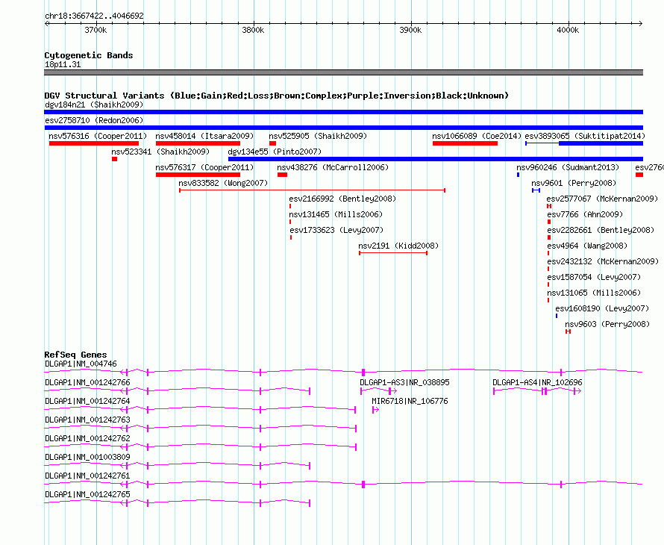This screenshot has height=545, width=664.
Task: Select the RefSeq Genes track title
Action: (x=75, y=355)
